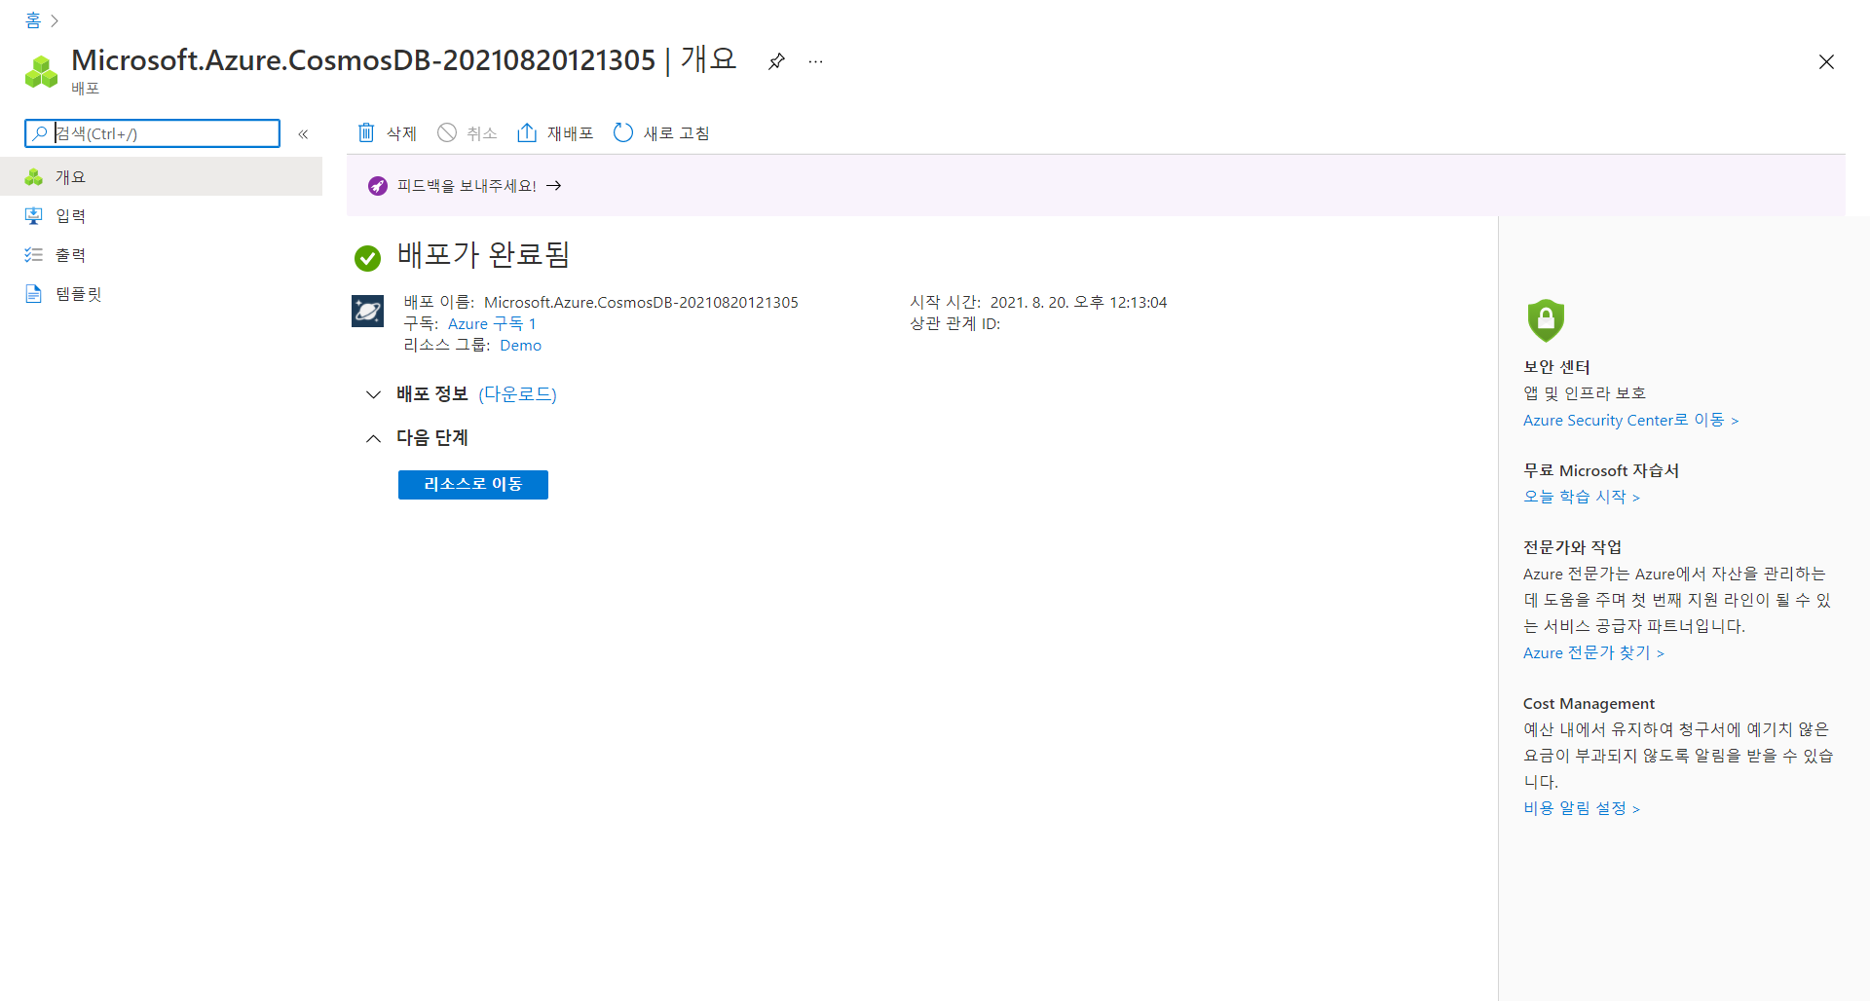Click the Cost Management heading
This screenshot has height=1001, width=1870.
coord(1589,703)
